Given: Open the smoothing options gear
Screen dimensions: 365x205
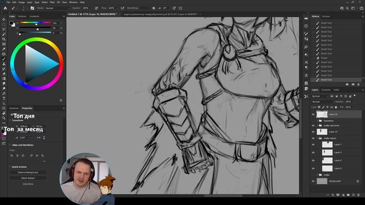Looking at the screenshot, I should pos(153,8).
